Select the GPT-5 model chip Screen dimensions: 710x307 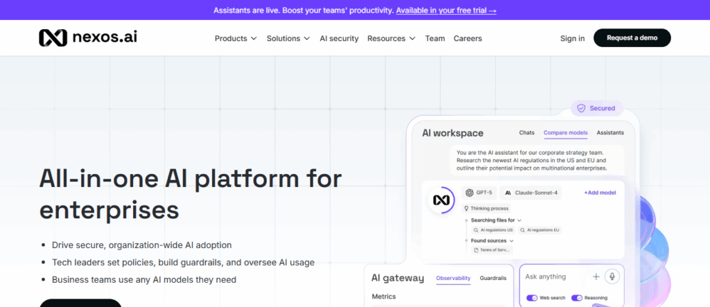[478, 193]
